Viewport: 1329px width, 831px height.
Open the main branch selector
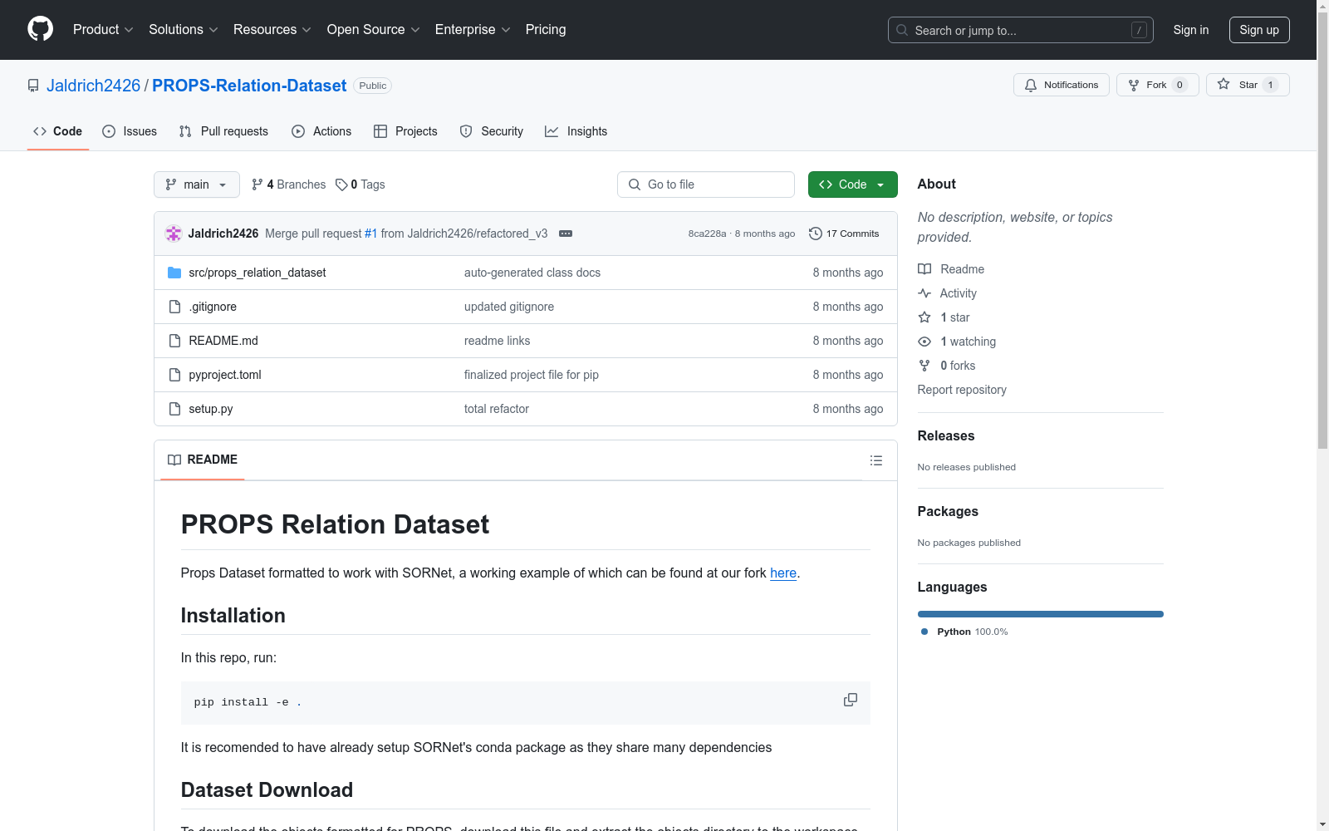[x=197, y=184]
